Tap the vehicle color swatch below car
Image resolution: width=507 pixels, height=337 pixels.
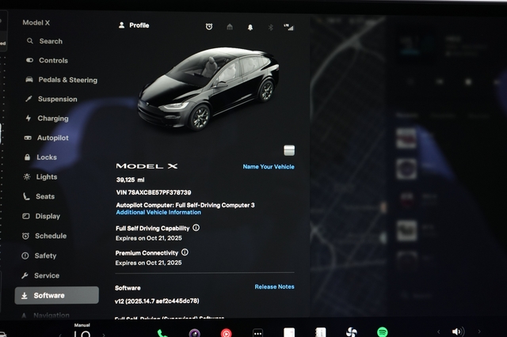tap(289, 150)
